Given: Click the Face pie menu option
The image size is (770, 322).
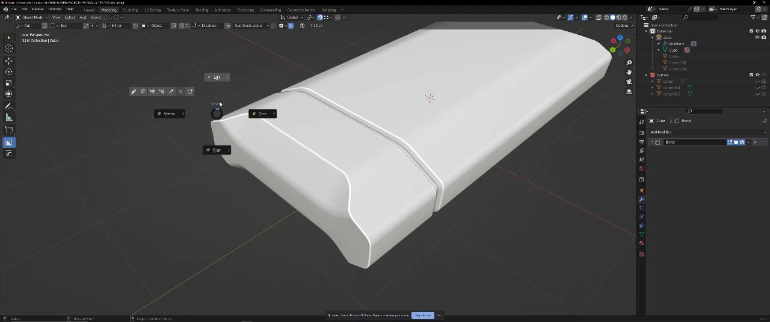Looking at the screenshot, I should 262,114.
